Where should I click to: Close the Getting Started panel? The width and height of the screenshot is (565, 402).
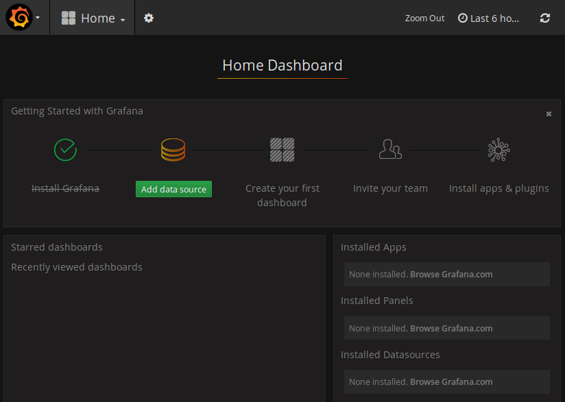click(549, 114)
